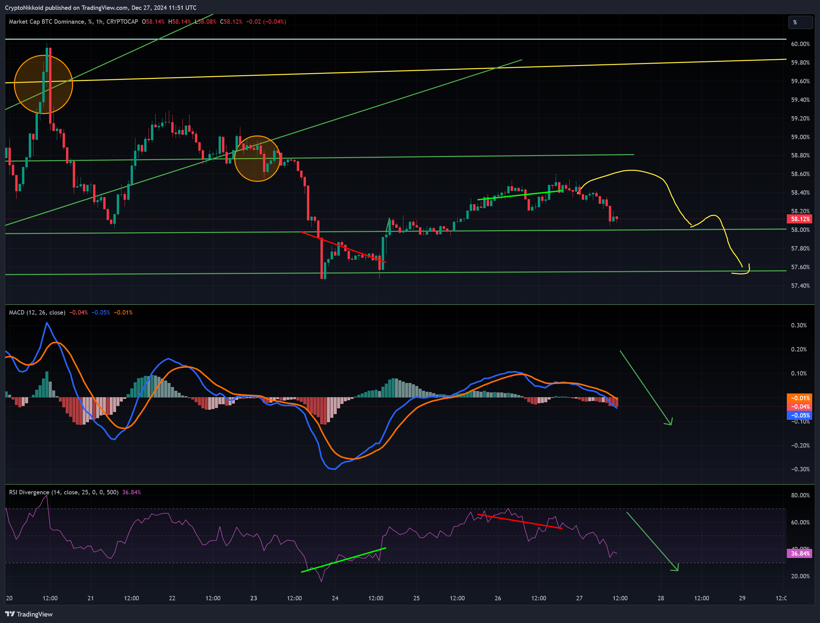820x623 pixels.
Task: Select the orange −0.01% MACD axis tag
Action: [799, 398]
